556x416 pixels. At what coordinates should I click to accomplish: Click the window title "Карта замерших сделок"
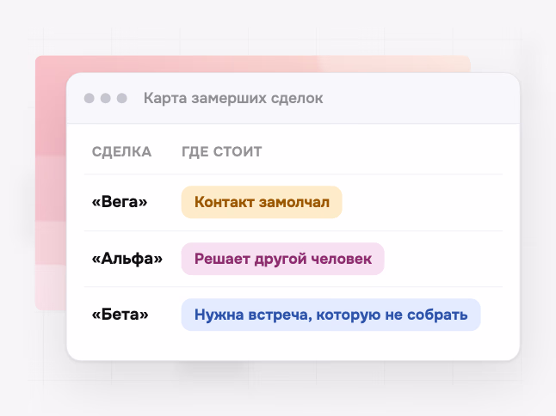233,98
